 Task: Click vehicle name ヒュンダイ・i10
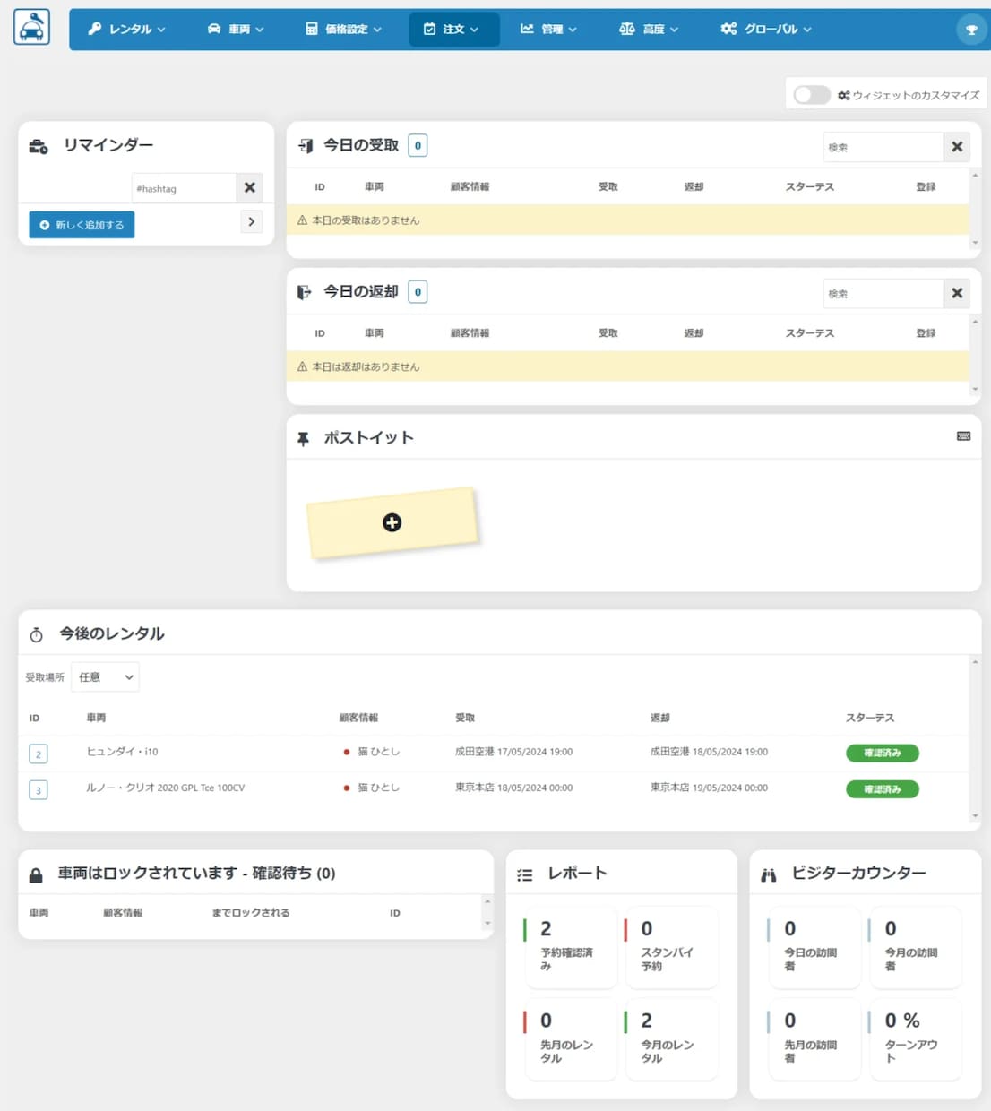point(122,752)
